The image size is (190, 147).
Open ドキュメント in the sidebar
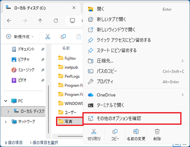click(x=23, y=49)
